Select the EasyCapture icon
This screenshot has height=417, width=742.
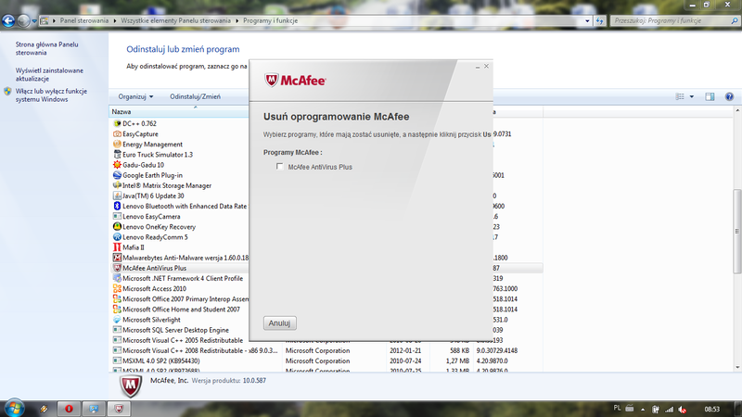point(117,133)
